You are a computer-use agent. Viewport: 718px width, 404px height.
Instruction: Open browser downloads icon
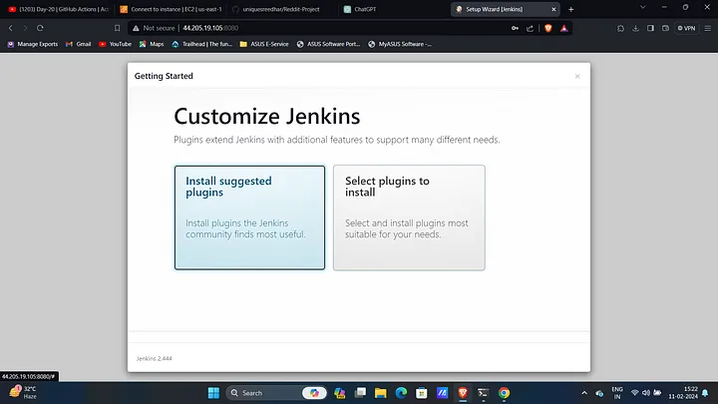coord(635,28)
